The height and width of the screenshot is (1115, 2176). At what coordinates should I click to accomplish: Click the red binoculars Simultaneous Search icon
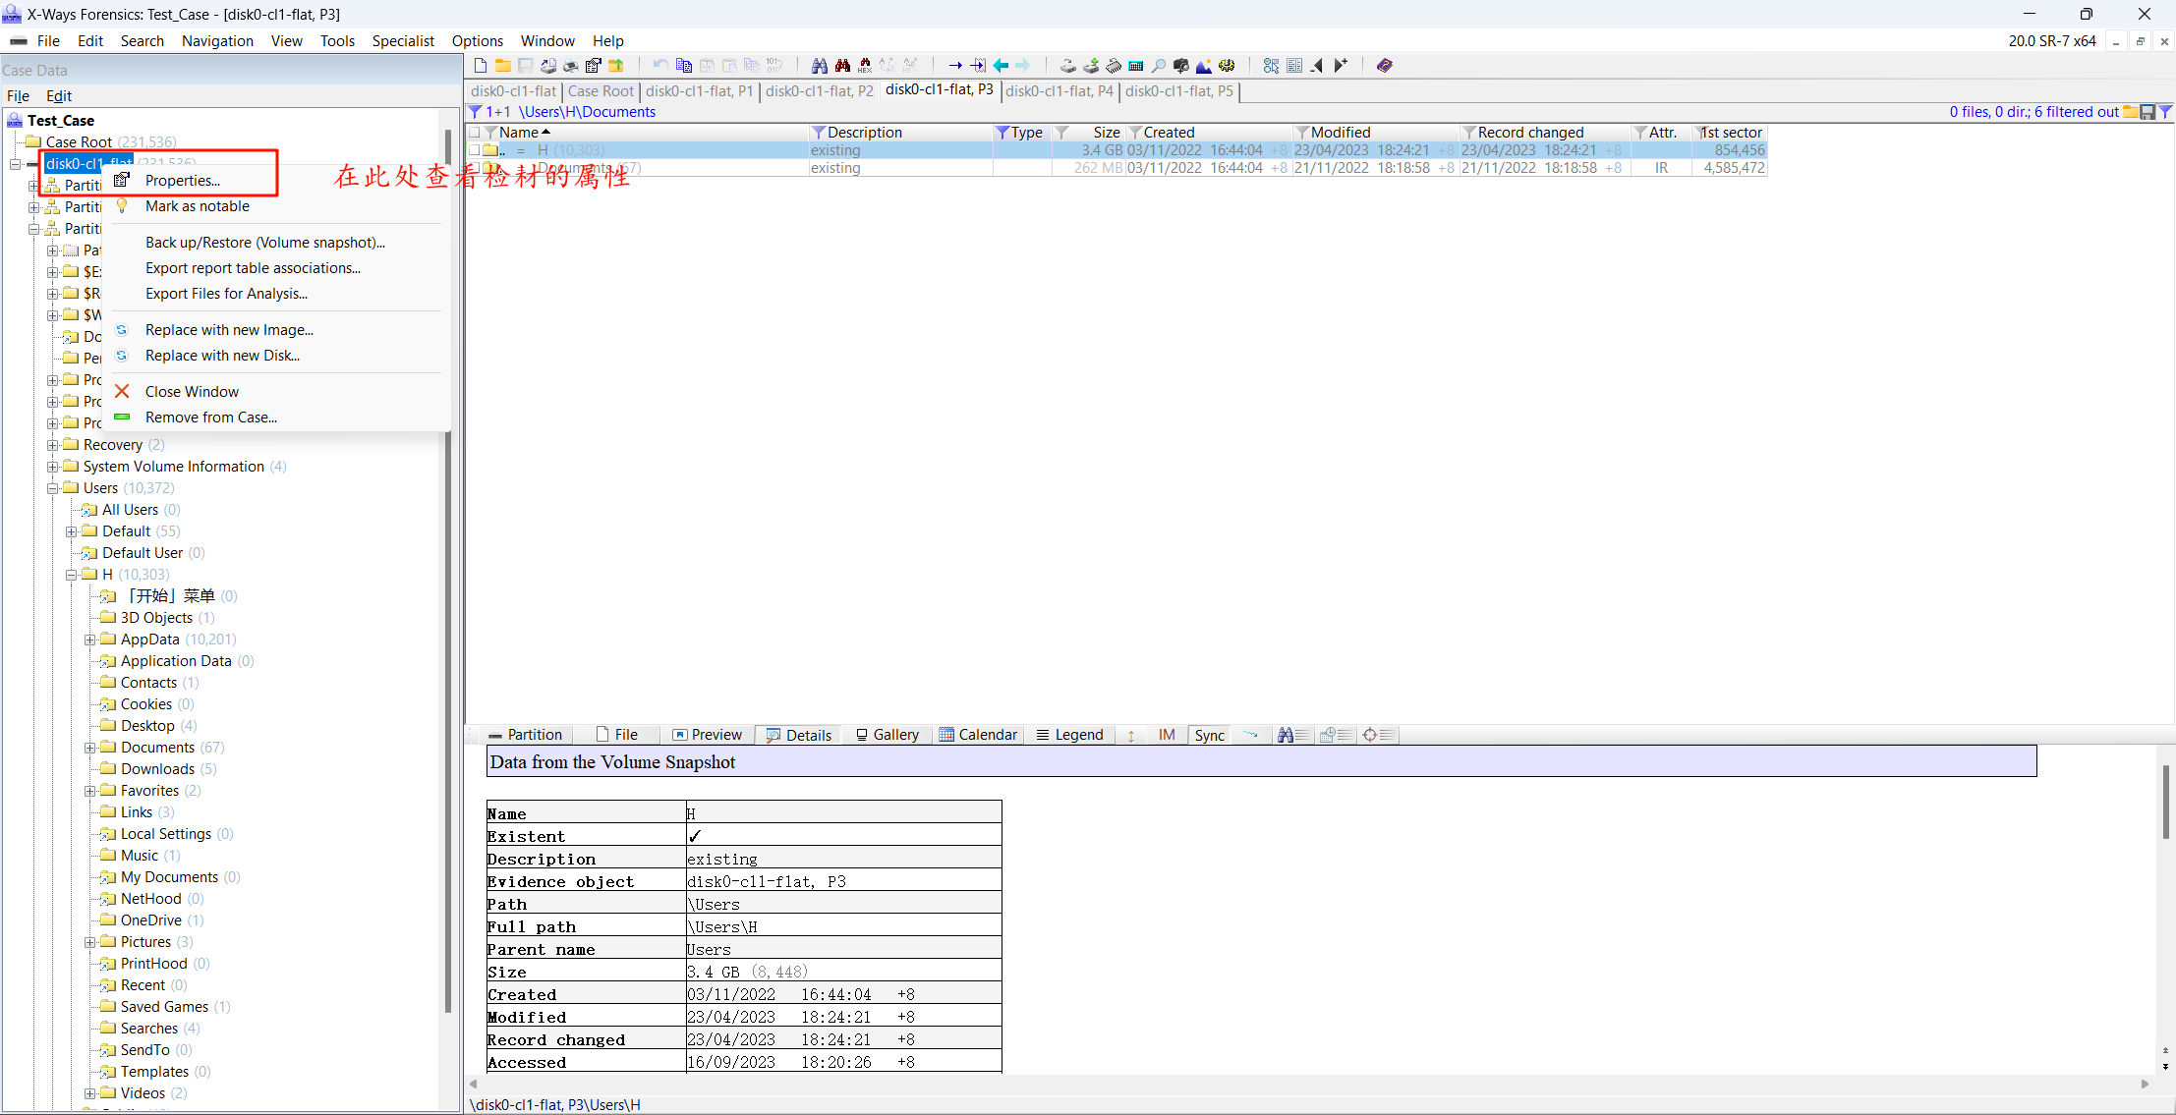(x=842, y=66)
